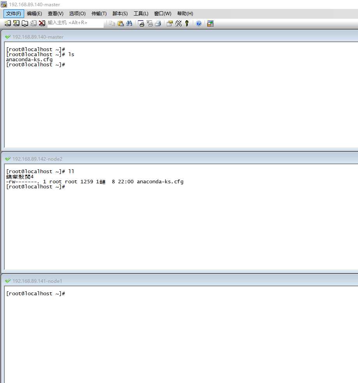358x383 pixels.
Task: Click the last toolbar icon after Help
Action: click(210, 23)
